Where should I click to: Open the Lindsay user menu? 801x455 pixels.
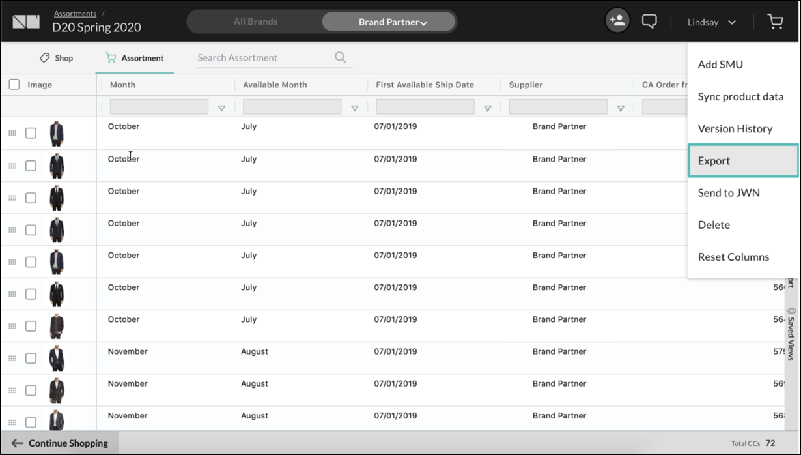coord(711,22)
